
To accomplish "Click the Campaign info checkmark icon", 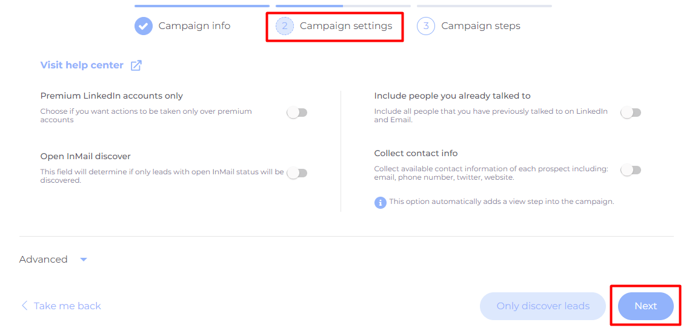I will [x=143, y=26].
